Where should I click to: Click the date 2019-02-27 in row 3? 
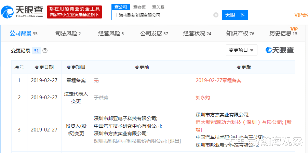(x=44, y=130)
